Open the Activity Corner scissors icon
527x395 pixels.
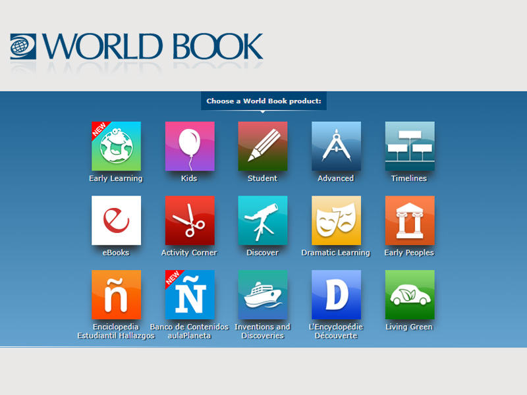[x=190, y=221]
